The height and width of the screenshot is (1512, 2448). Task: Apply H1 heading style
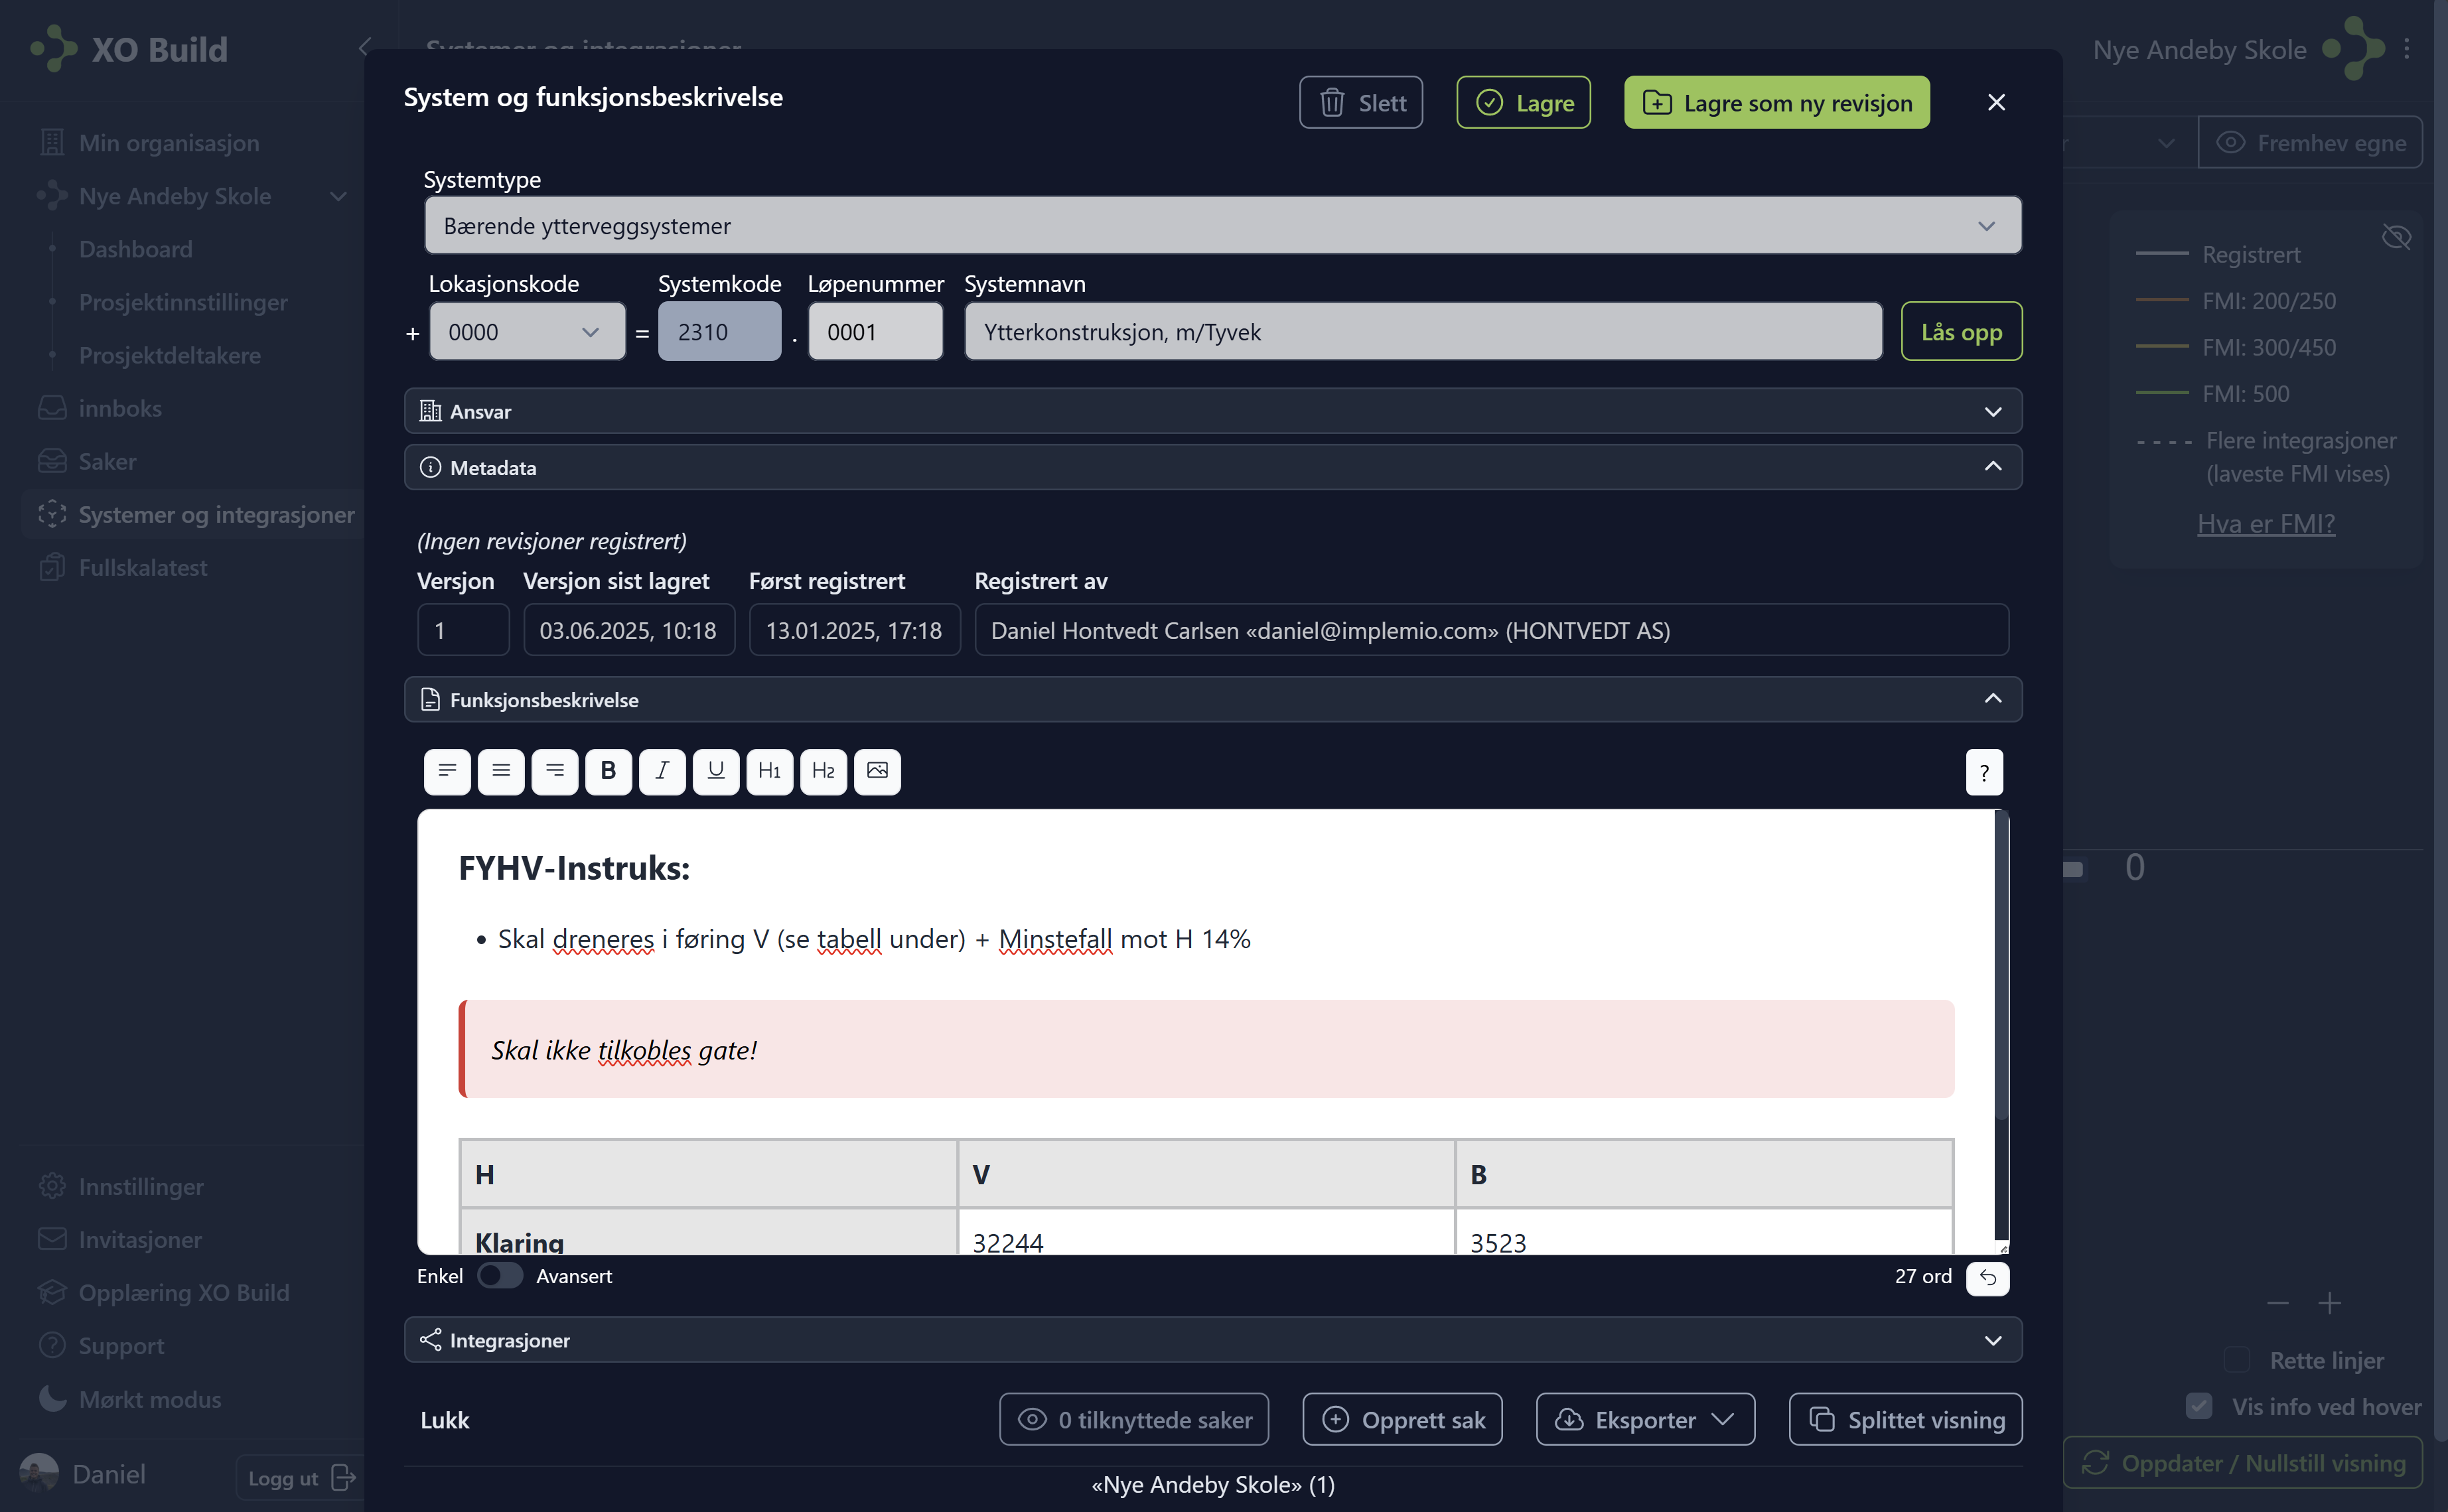[x=769, y=771]
